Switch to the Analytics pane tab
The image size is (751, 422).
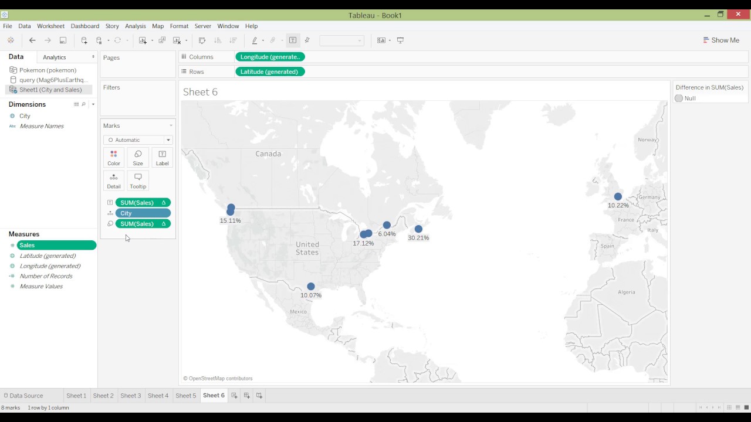click(x=55, y=57)
